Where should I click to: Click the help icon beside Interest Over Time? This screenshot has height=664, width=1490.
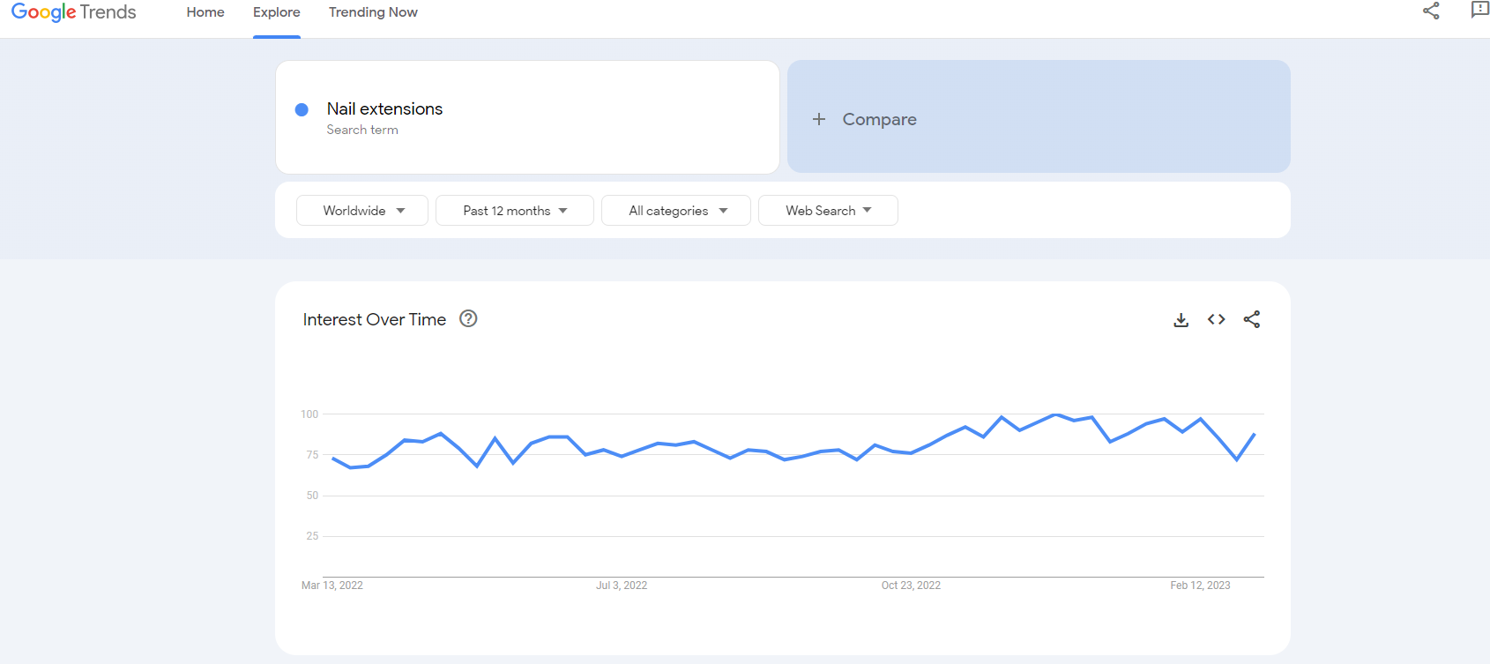(469, 319)
